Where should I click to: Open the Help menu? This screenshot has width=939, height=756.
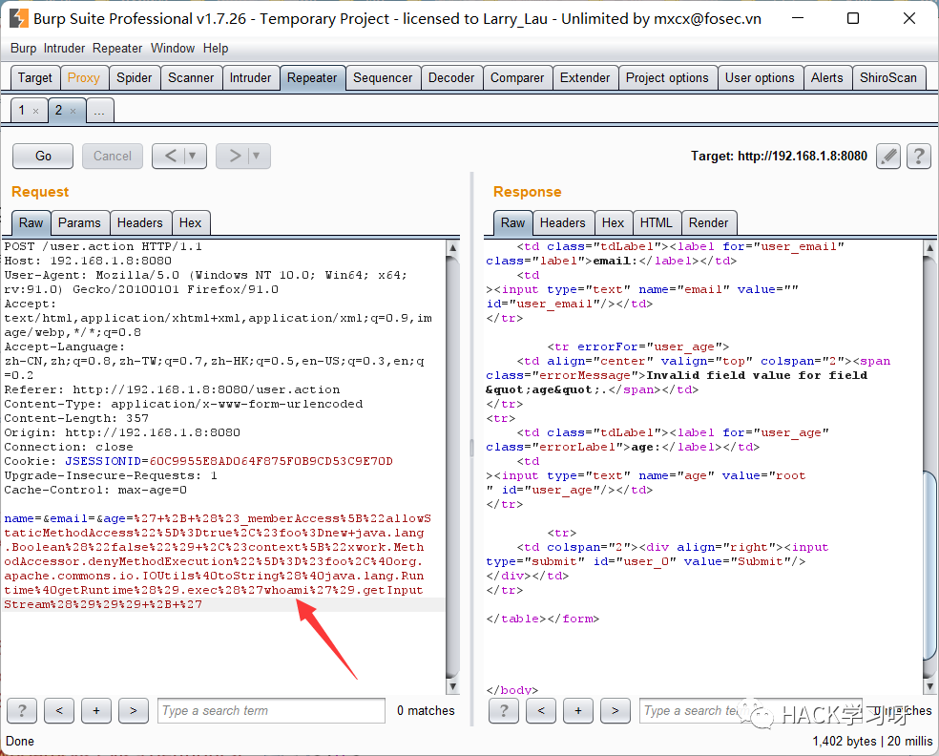216,49
